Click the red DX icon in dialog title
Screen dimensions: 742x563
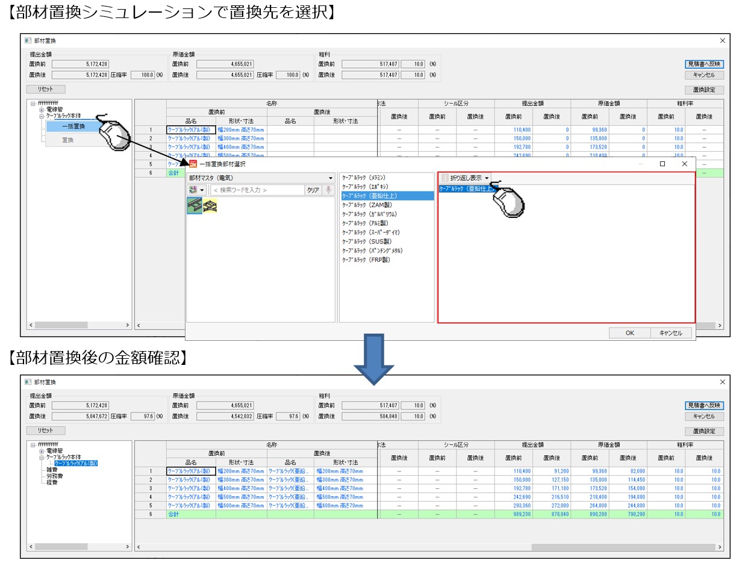tap(193, 164)
